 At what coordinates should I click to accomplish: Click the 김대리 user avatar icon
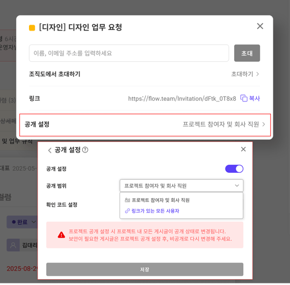(13, 245)
